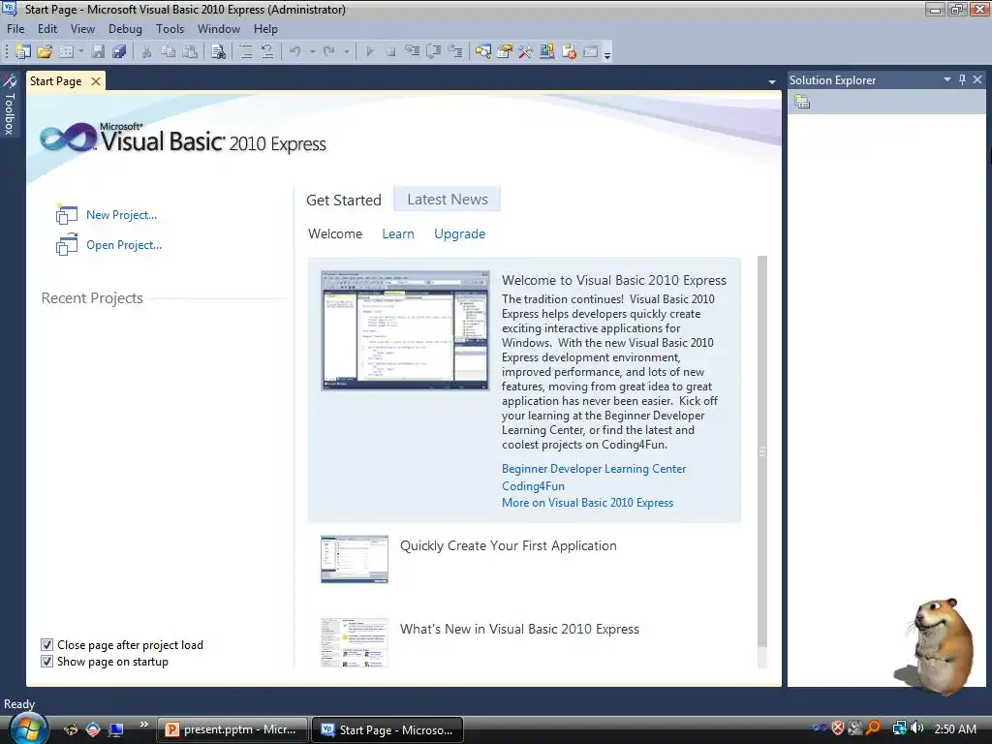Click the Step Out toolbar icon
The width and height of the screenshot is (992, 744).
point(455,52)
